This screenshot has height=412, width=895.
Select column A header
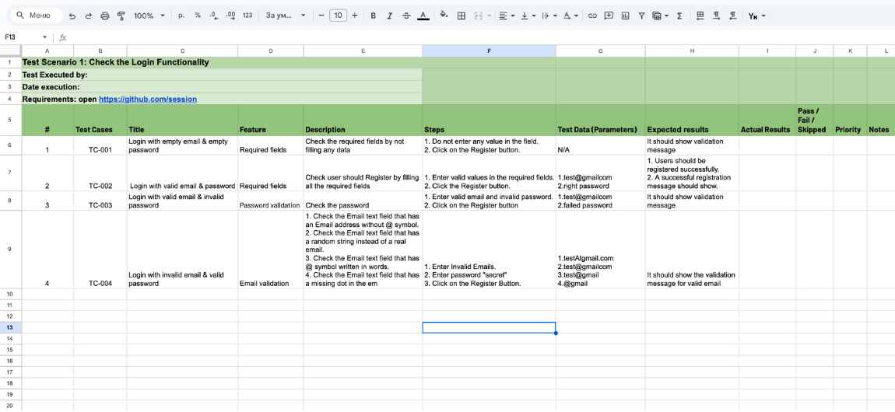[47, 51]
